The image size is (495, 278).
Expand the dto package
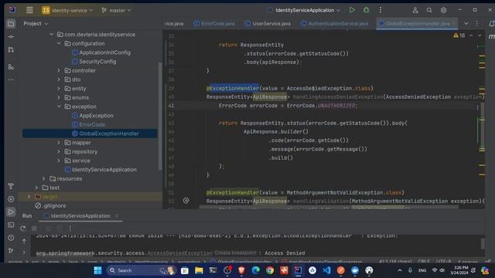pyautogui.click(x=59, y=80)
